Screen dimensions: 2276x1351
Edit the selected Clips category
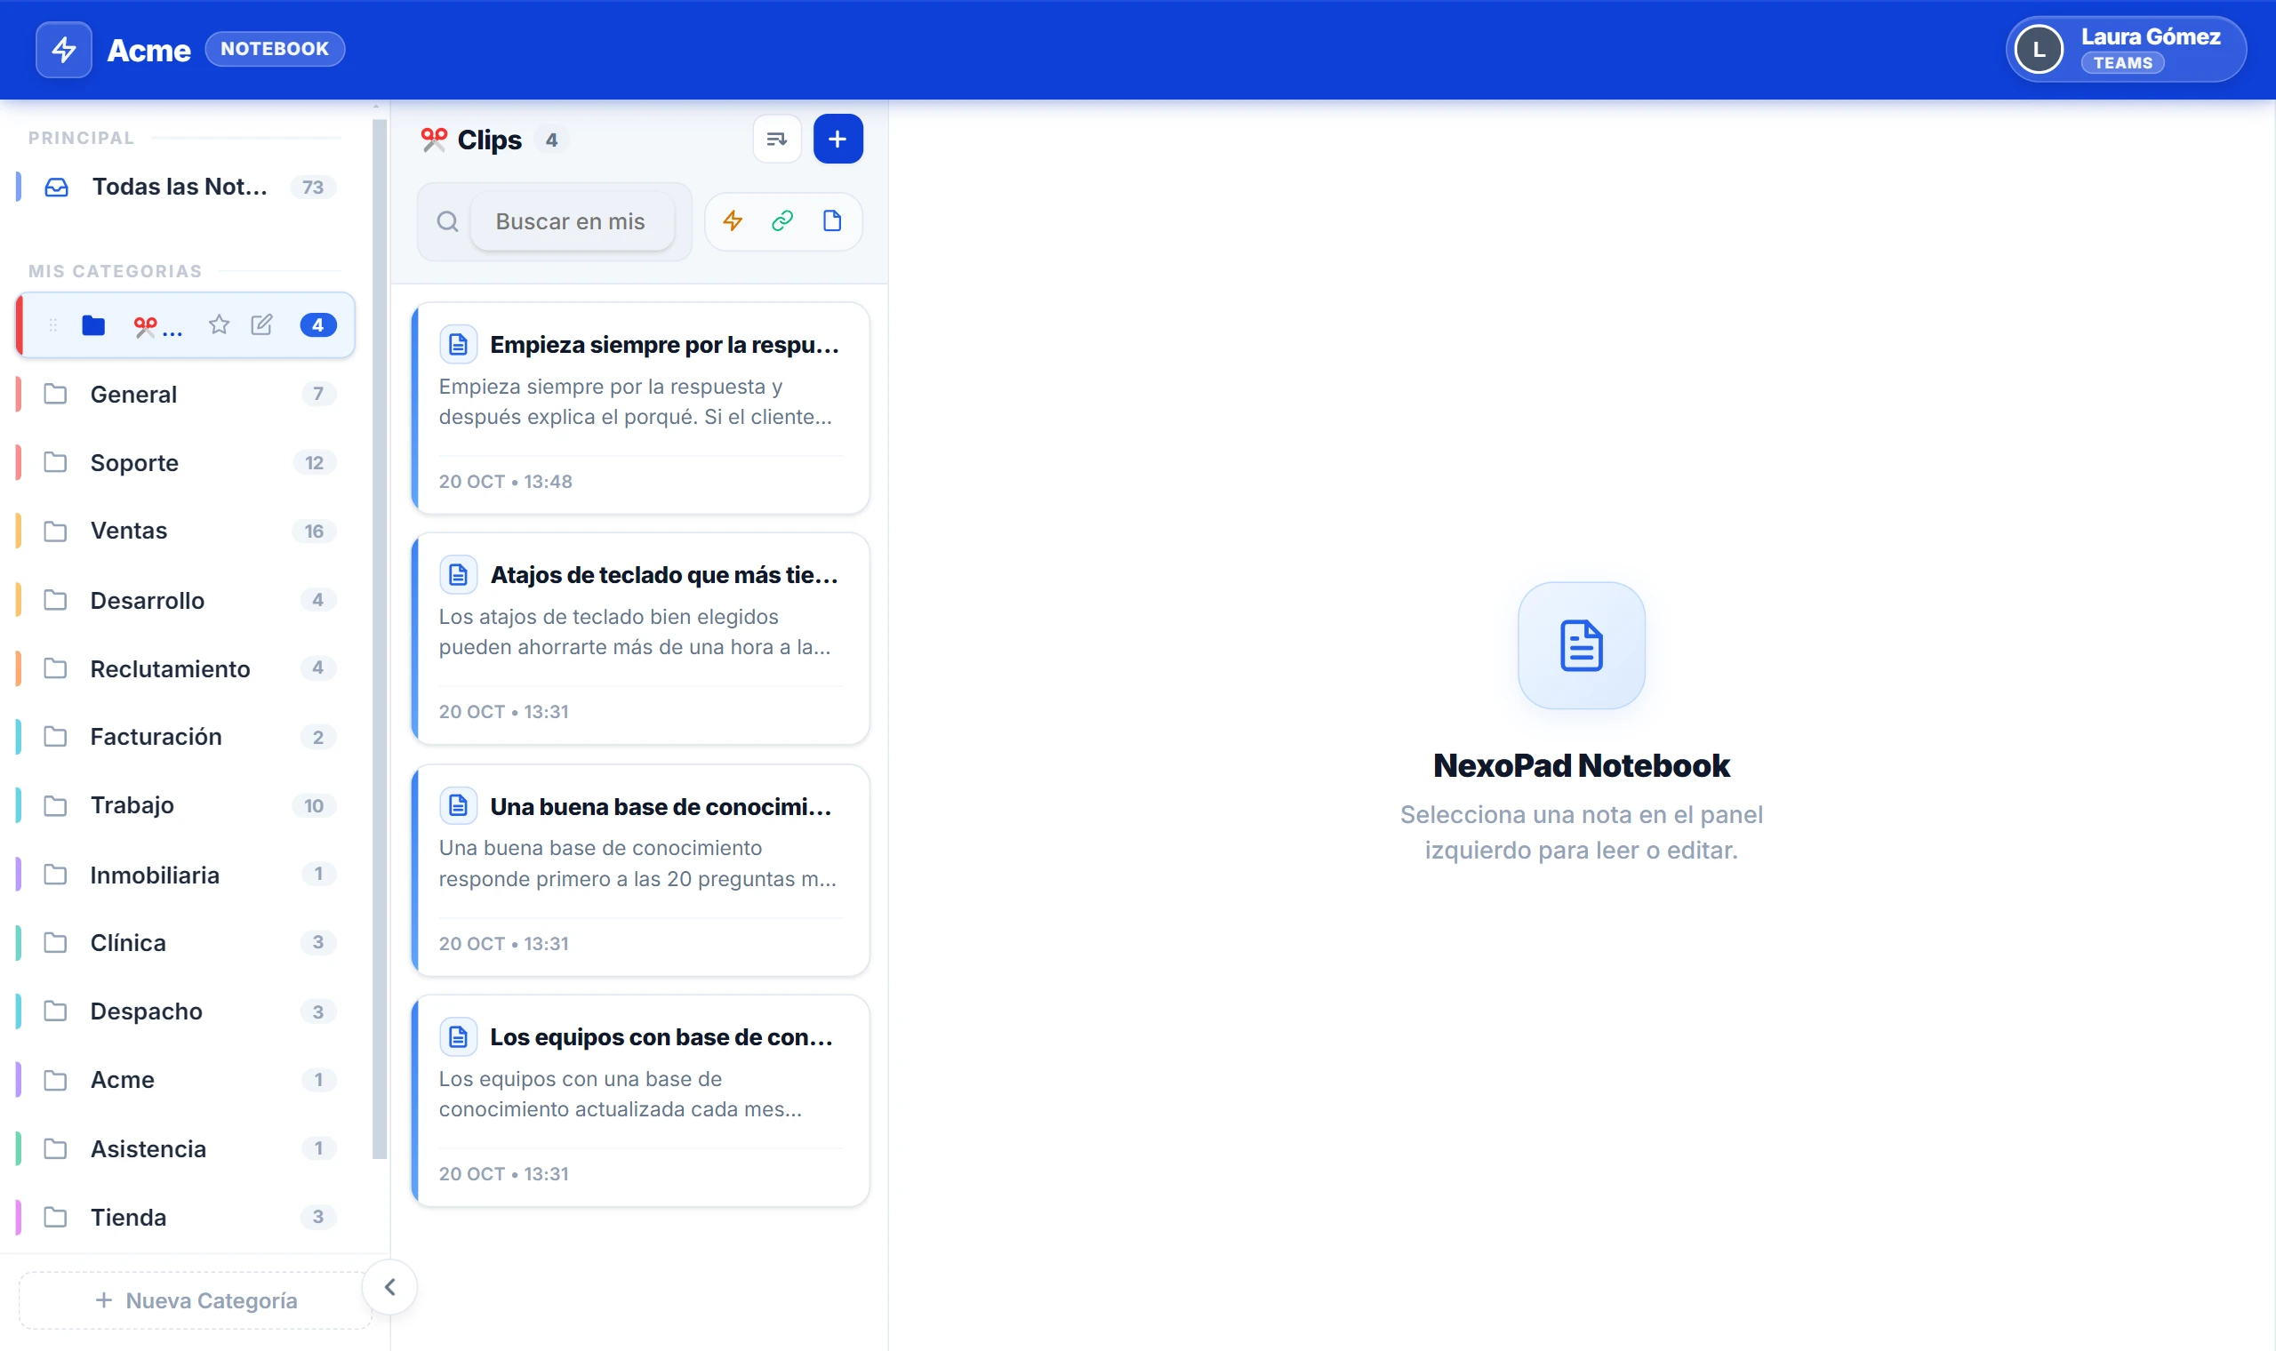tap(261, 325)
